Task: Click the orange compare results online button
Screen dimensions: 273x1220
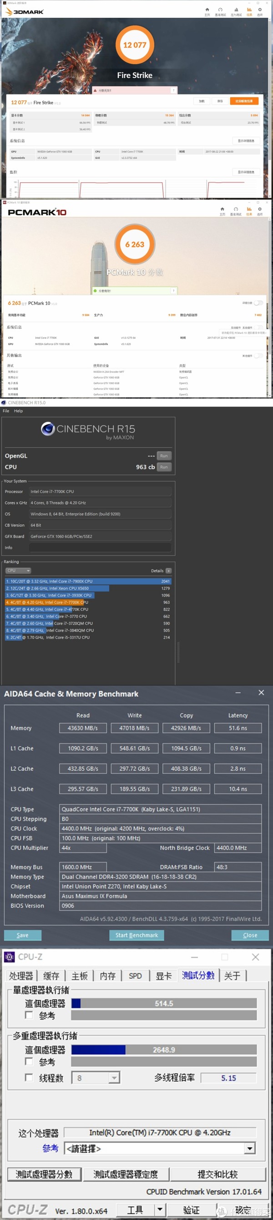Action: click(244, 101)
